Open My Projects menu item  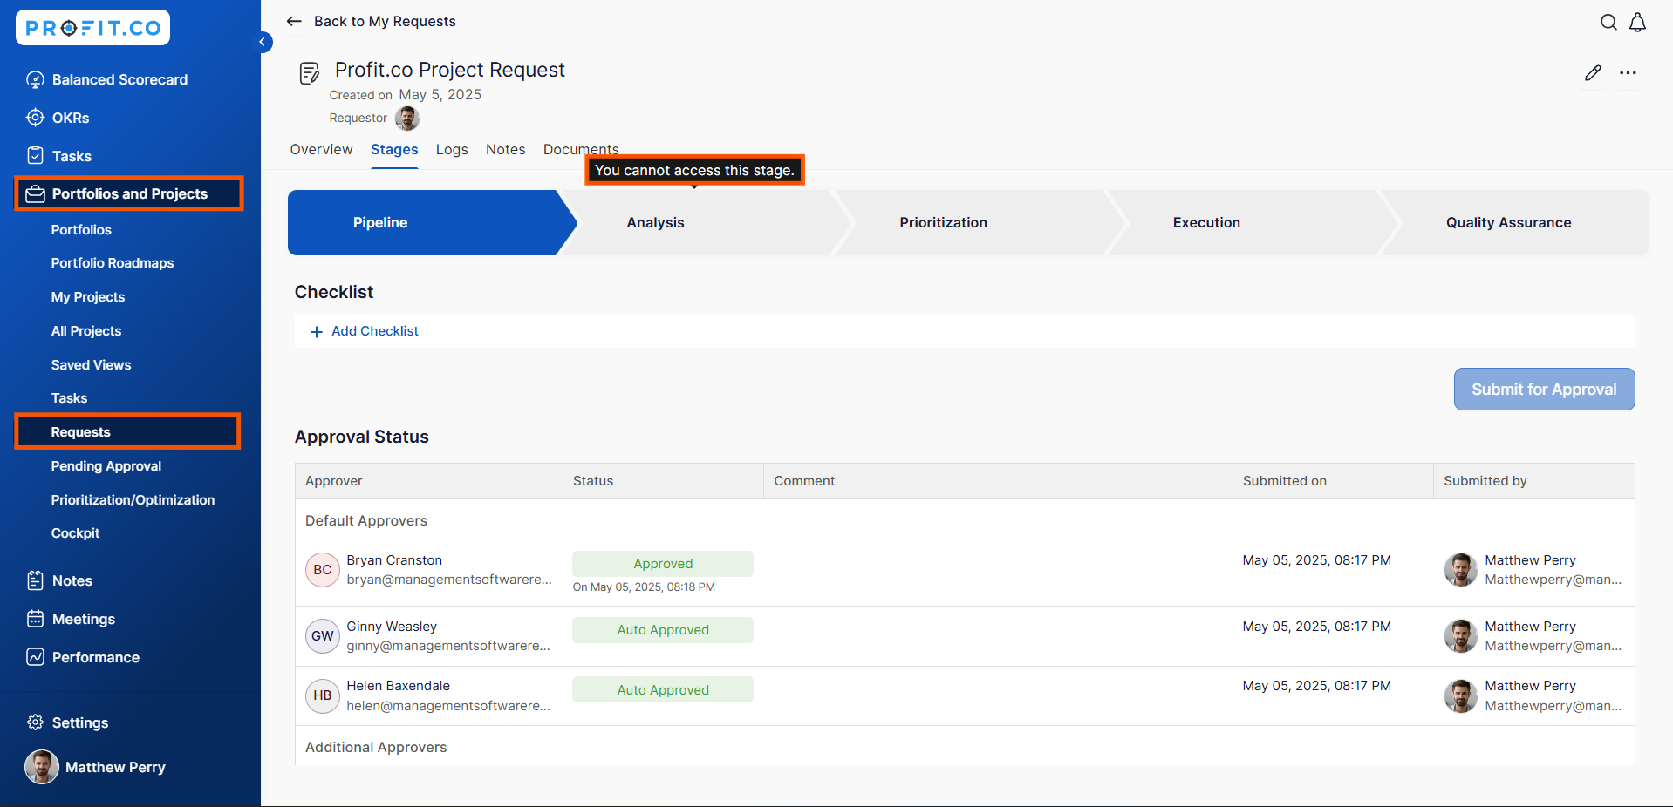click(88, 297)
